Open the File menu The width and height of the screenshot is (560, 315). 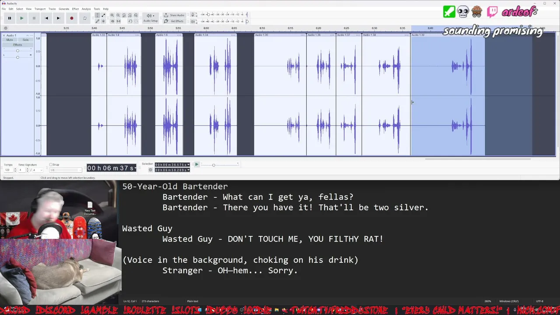click(3, 9)
